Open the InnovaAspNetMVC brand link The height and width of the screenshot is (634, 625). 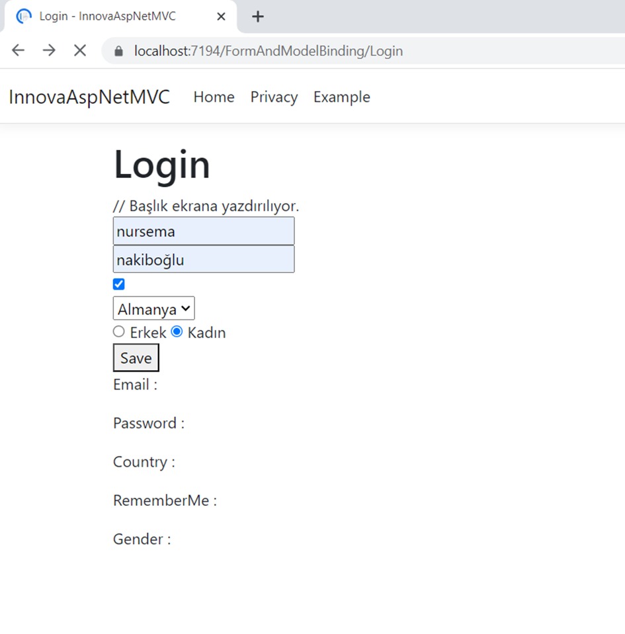(89, 97)
